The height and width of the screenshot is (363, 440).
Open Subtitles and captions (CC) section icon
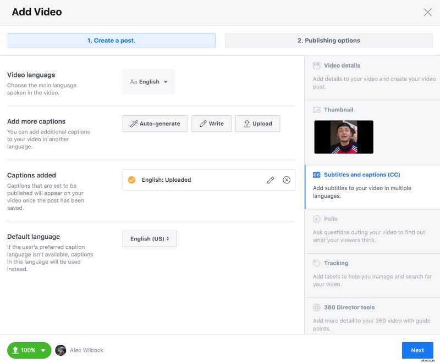317,175
